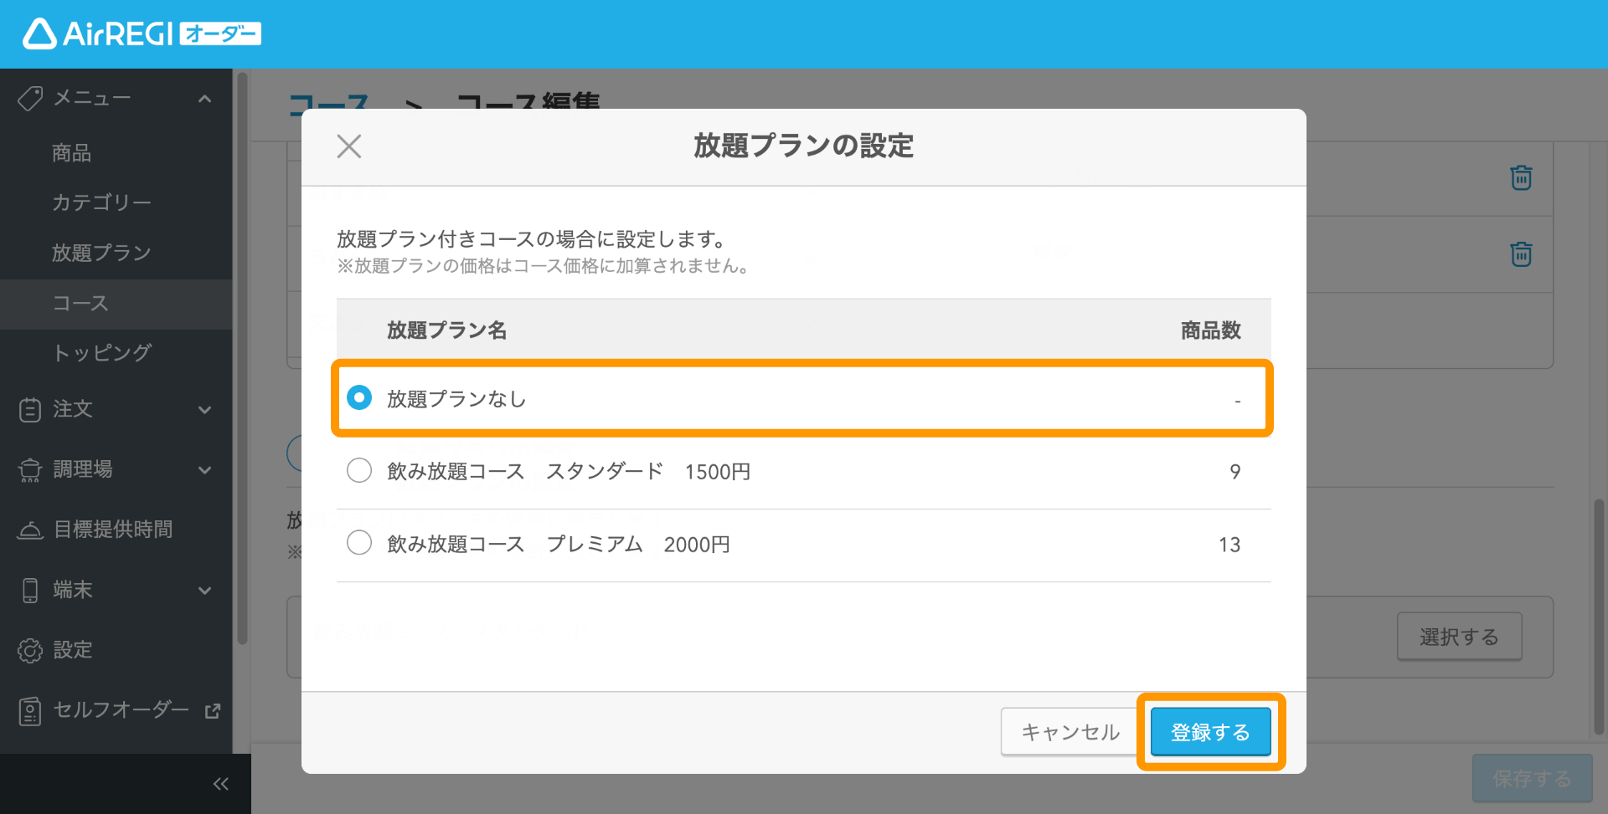Click the sidebar vertical scrollbar

pos(243,360)
